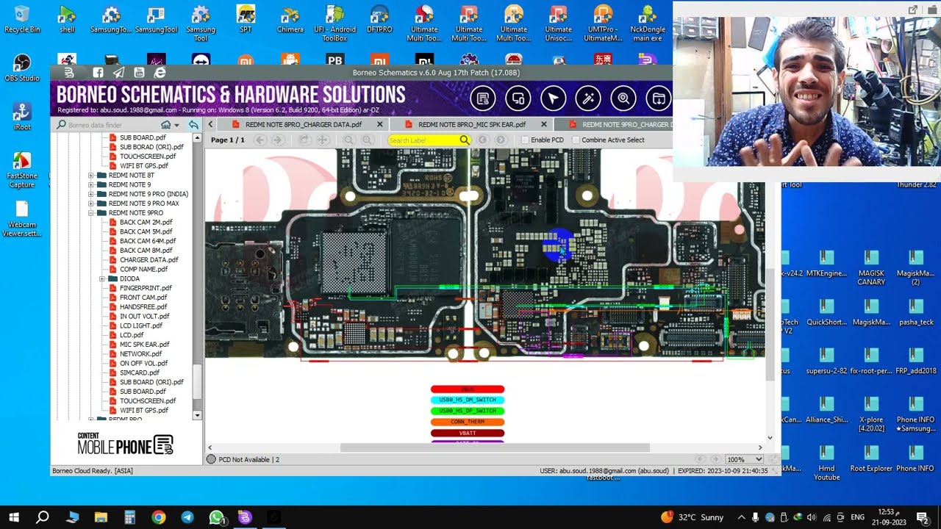Click in the yellow Search Label field
941x529 pixels.
pyautogui.click(x=423, y=140)
